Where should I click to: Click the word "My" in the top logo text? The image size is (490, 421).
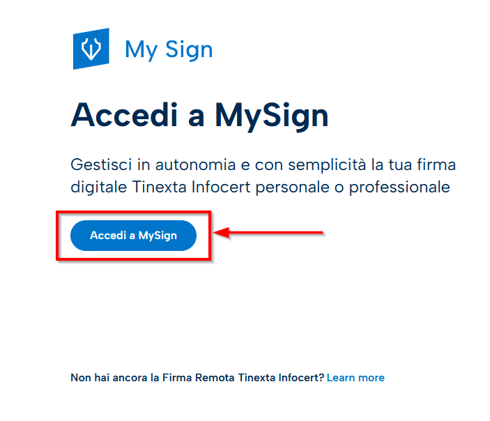pos(141,49)
